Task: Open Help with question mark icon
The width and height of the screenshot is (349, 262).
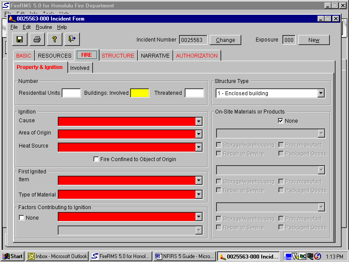Action: pos(55,39)
